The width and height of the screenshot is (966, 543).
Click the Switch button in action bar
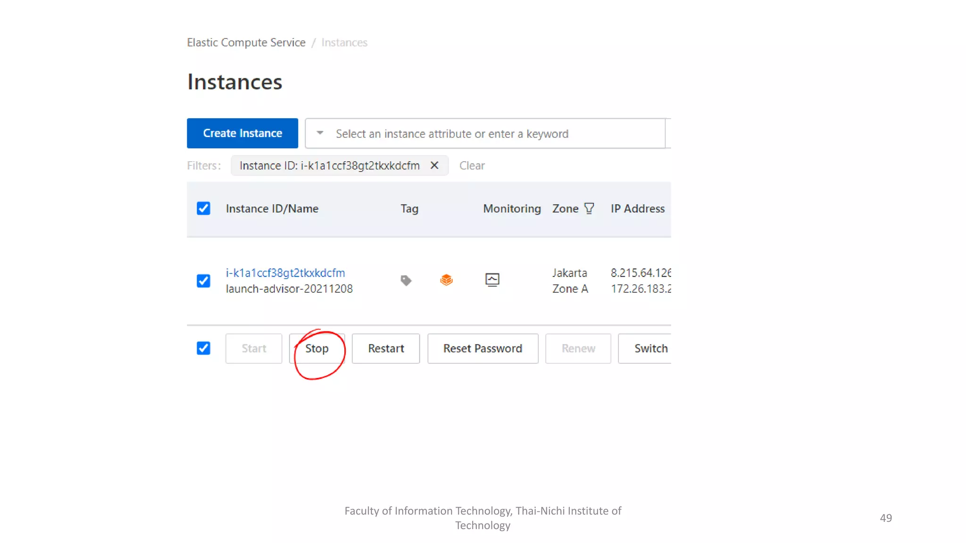[650, 348]
